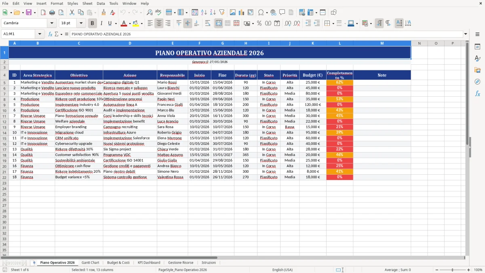Click the formula input line
This screenshot has width=485, height=273.
pos(266,34)
